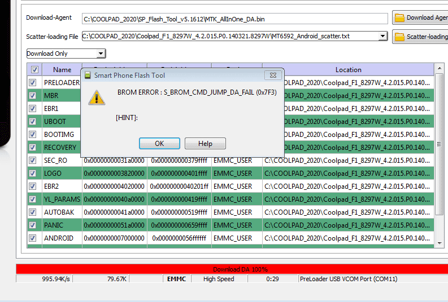448x302 pixels.
Task: Click the Download-Agent path field
Action: pyautogui.click(x=234, y=19)
